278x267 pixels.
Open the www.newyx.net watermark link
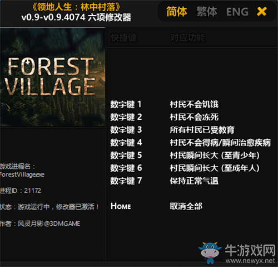coord(250,260)
